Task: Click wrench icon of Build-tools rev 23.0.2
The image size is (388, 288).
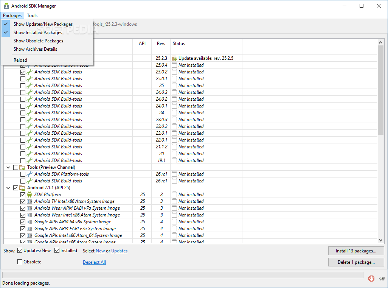Action: point(29,126)
